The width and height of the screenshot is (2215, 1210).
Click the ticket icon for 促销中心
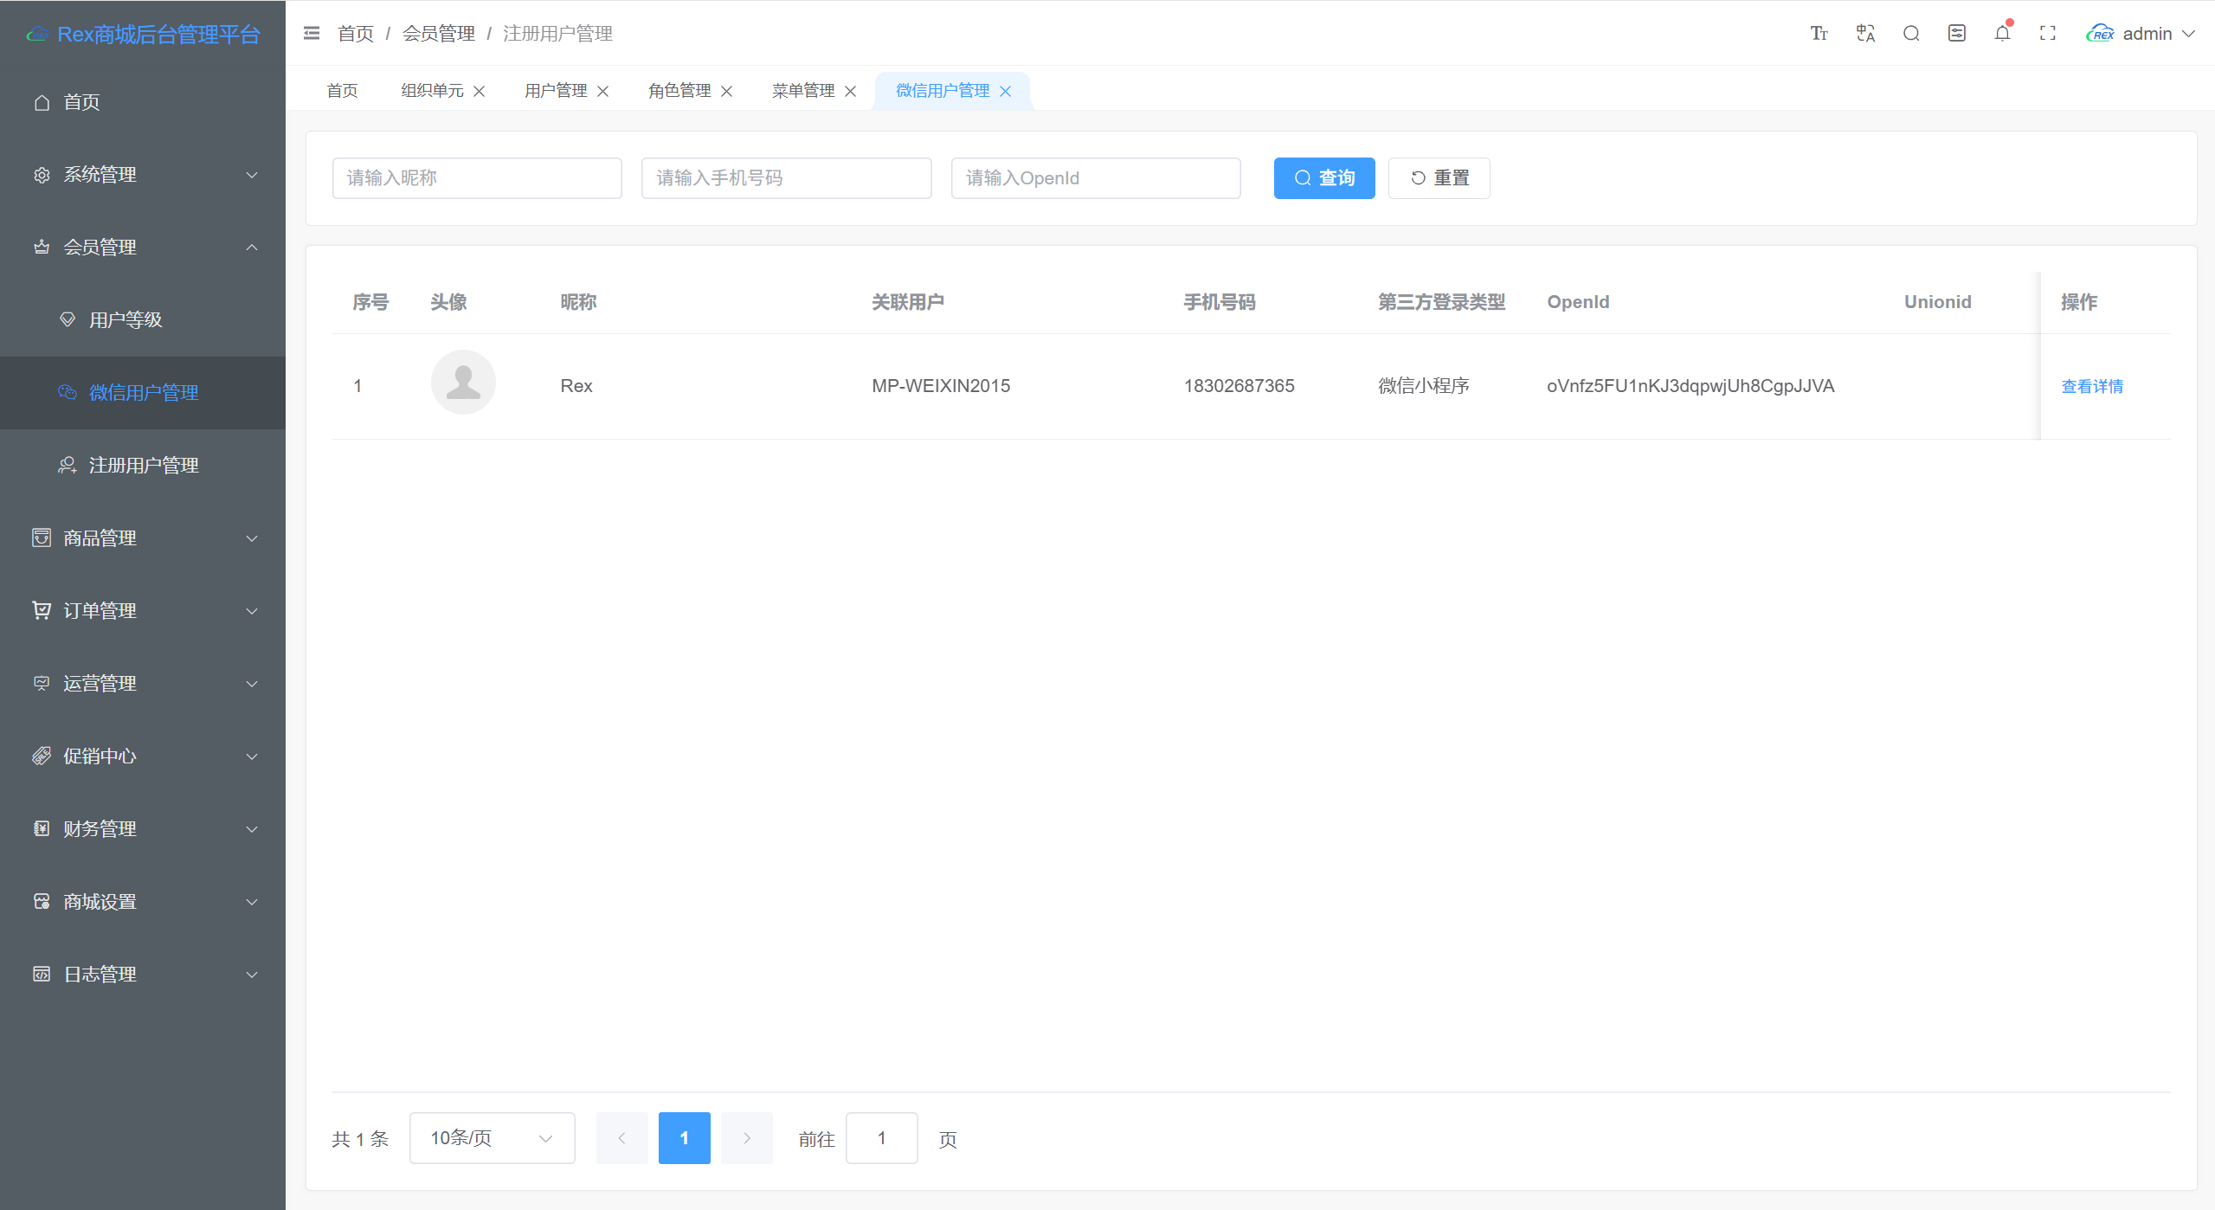[42, 756]
